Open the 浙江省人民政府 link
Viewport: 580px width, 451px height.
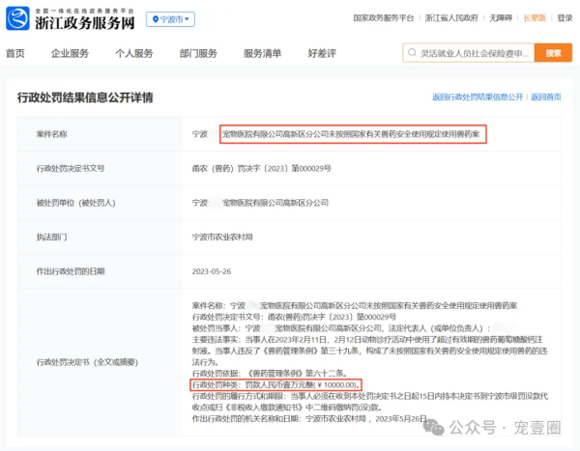451,17
